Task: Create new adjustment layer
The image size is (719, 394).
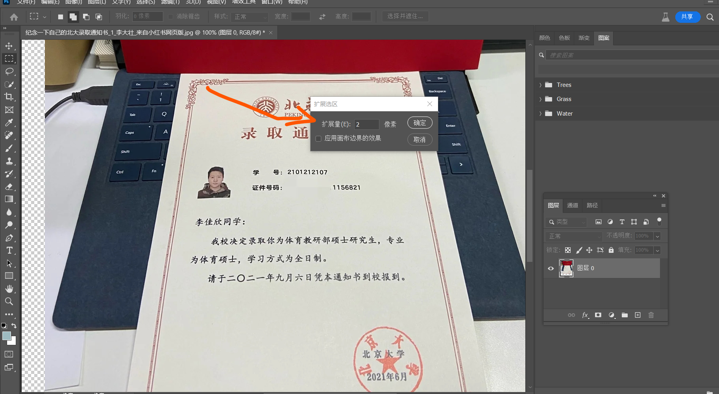Action: [x=612, y=315]
